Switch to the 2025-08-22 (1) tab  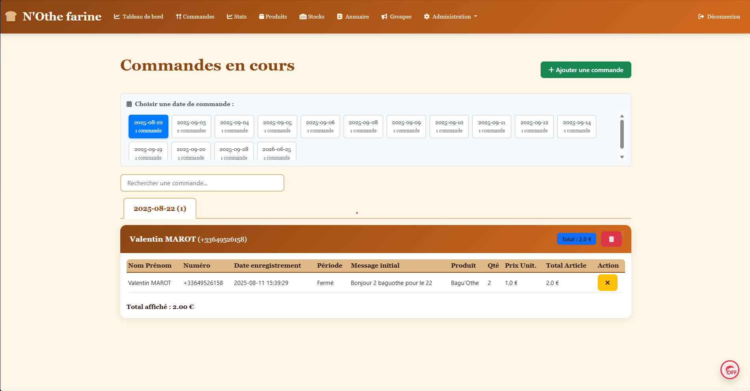(160, 209)
